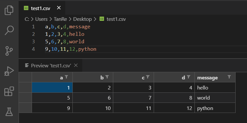Click the filter icon on column b
The image size is (247, 123).
pyautogui.click(x=107, y=77)
